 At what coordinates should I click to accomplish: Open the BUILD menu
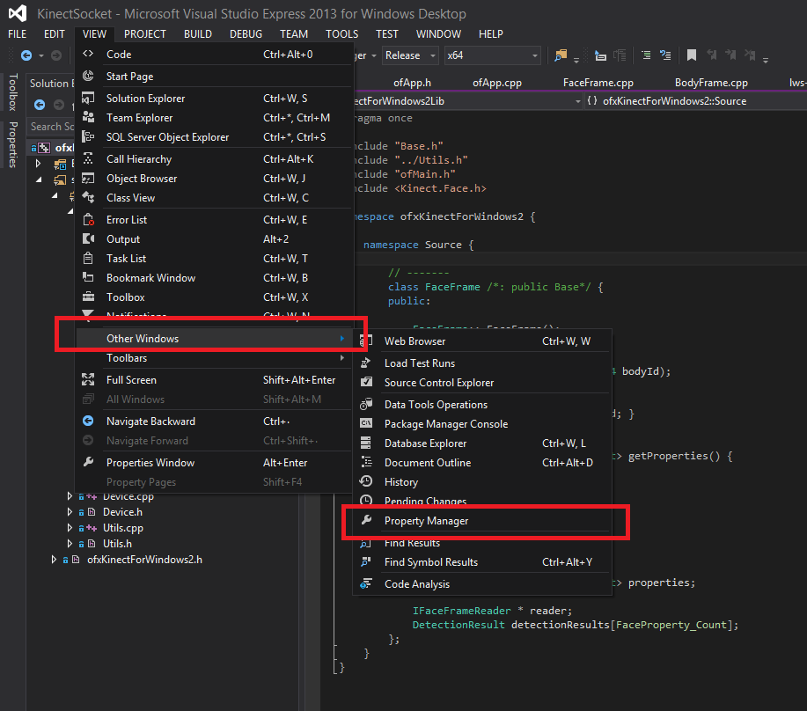point(198,34)
